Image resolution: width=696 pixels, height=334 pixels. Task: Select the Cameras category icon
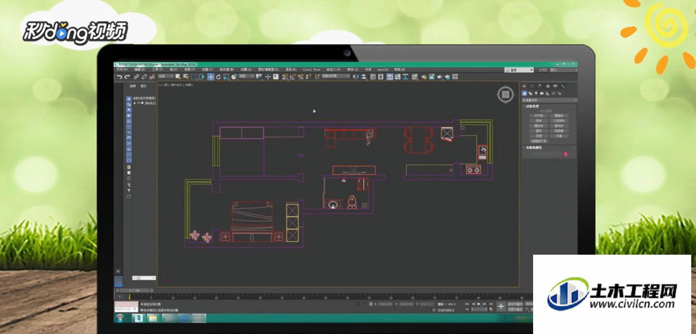tap(542, 93)
